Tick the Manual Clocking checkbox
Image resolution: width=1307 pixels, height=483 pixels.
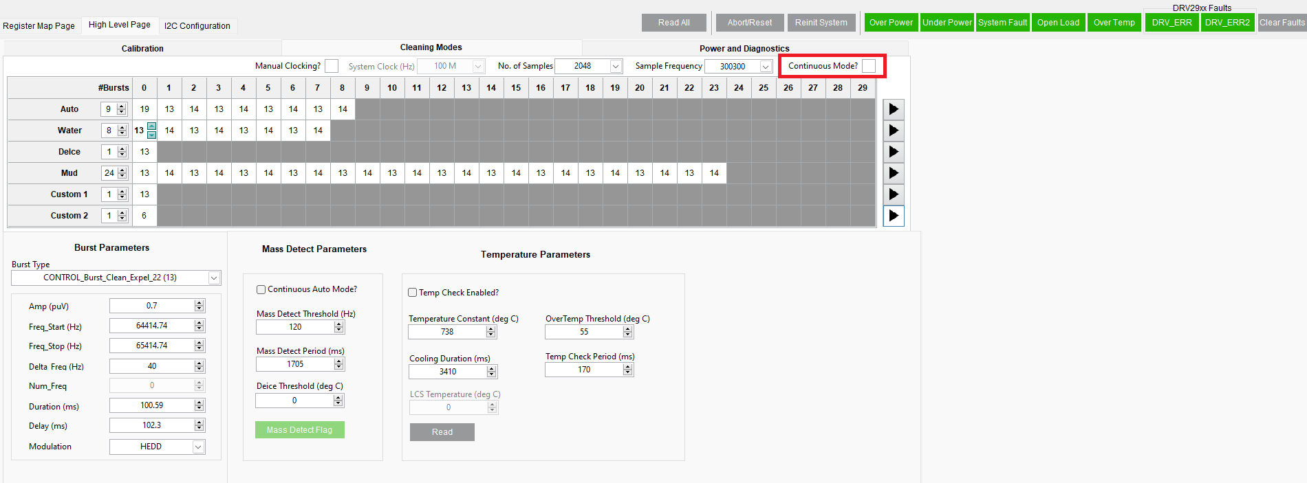332,66
